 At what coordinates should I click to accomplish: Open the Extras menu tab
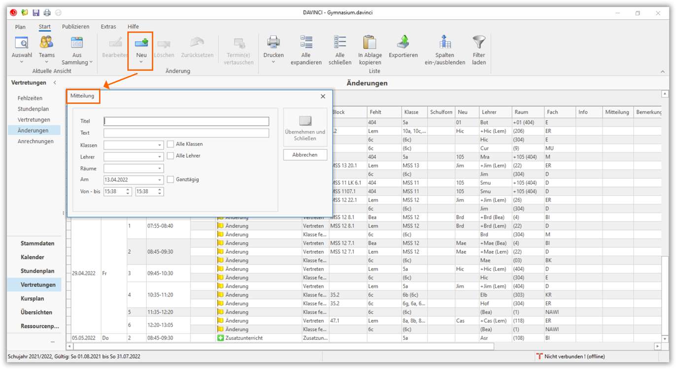coord(108,27)
